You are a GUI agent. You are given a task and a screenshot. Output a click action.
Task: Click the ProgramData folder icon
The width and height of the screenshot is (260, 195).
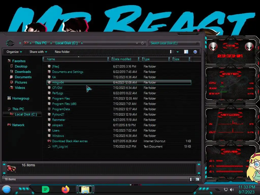coord(49,109)
